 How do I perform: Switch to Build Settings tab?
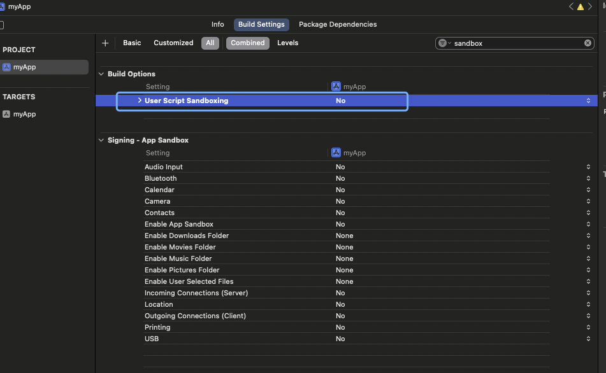pos(261,24)
